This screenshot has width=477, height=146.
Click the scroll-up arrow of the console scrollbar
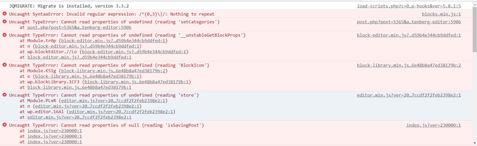(474, 4)
